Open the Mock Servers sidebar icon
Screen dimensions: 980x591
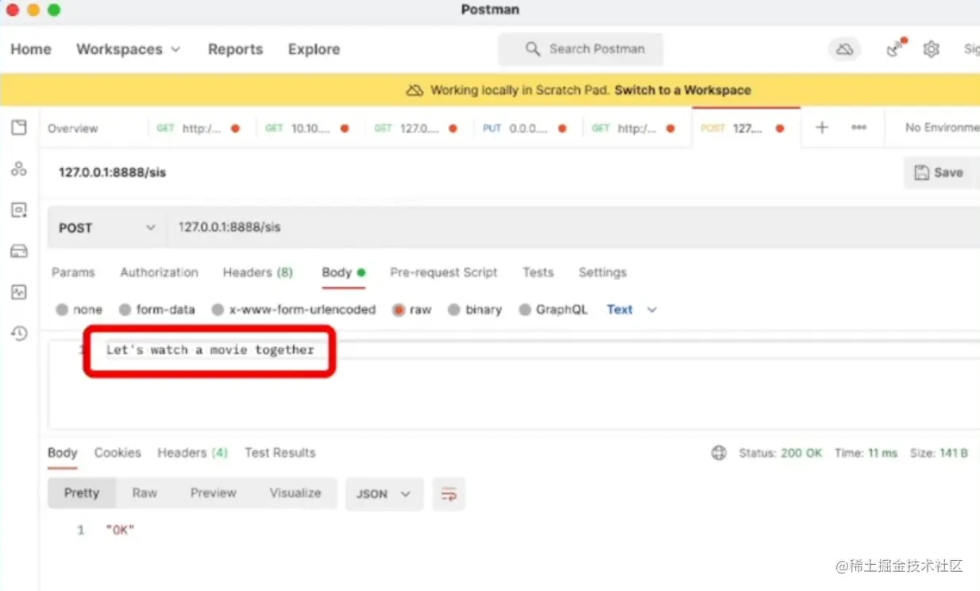[x=19, y=251]
